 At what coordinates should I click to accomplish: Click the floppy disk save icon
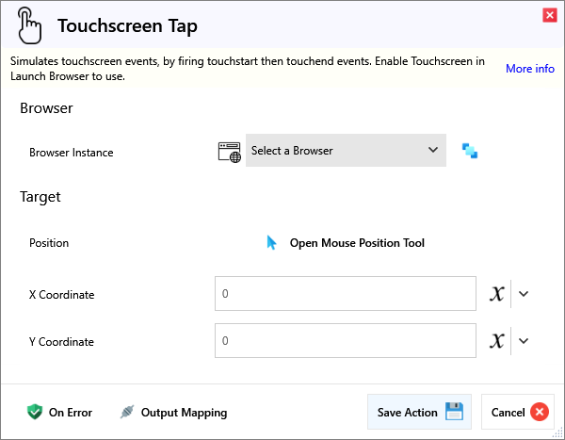[455, 412]
